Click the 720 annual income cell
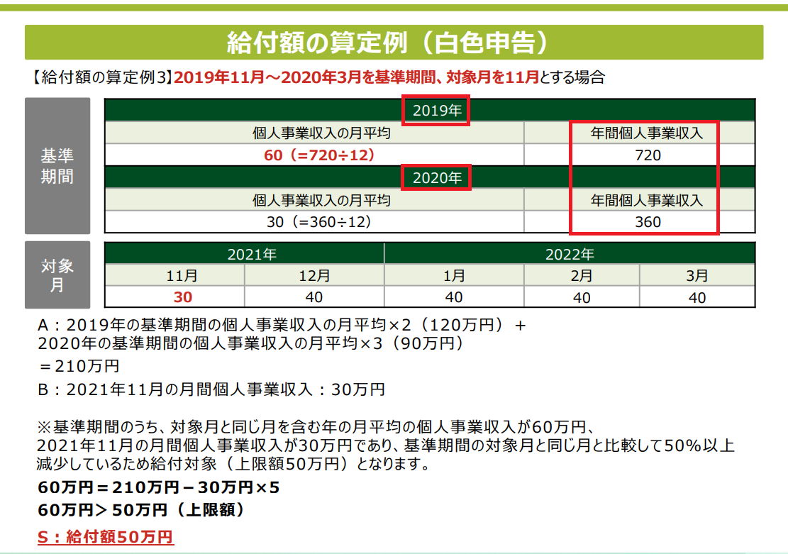This screenshot has width=788, height=554. (x=648, y=155)
